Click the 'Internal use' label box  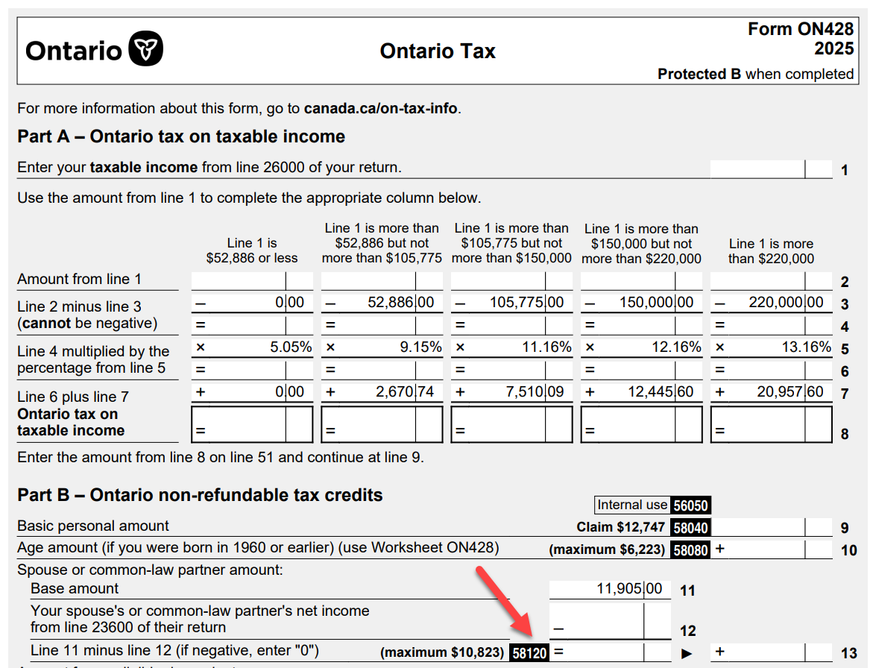[632, 505]
